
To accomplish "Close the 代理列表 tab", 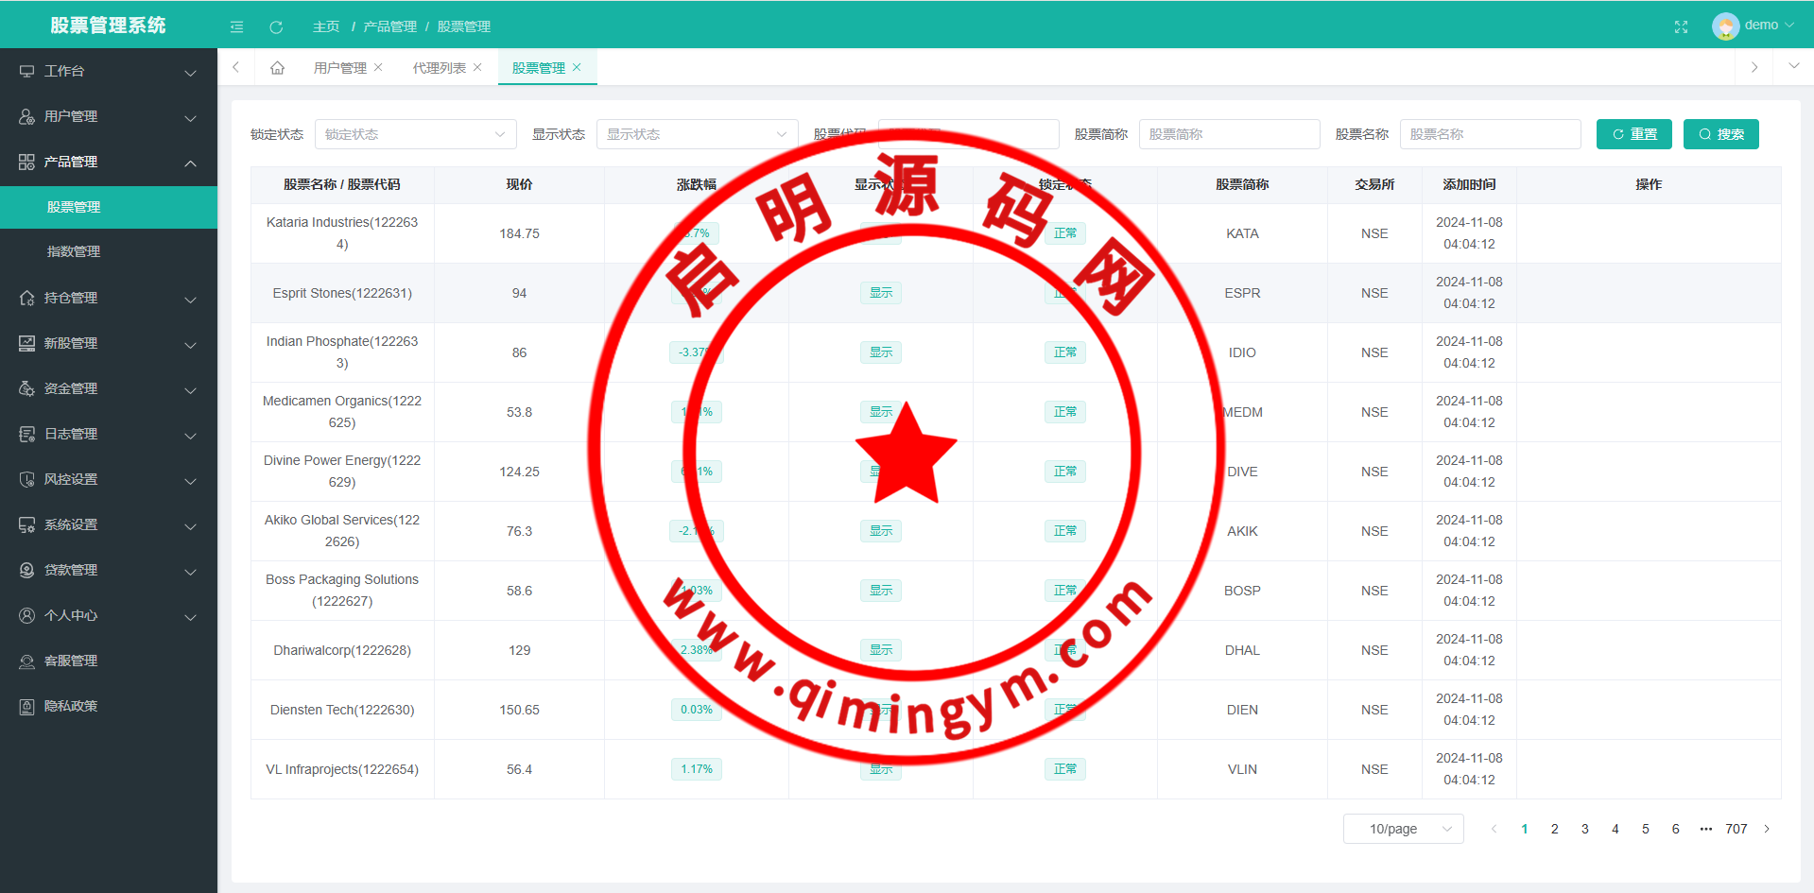I will (x=477, y=67).
